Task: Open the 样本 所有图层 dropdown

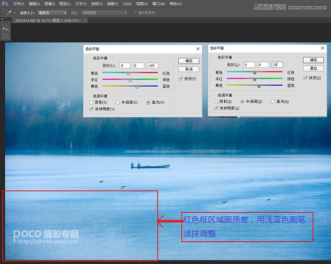Action: click(104, 13)
